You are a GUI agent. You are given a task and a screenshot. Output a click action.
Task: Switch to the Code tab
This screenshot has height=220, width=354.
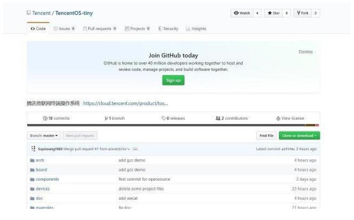38,29
